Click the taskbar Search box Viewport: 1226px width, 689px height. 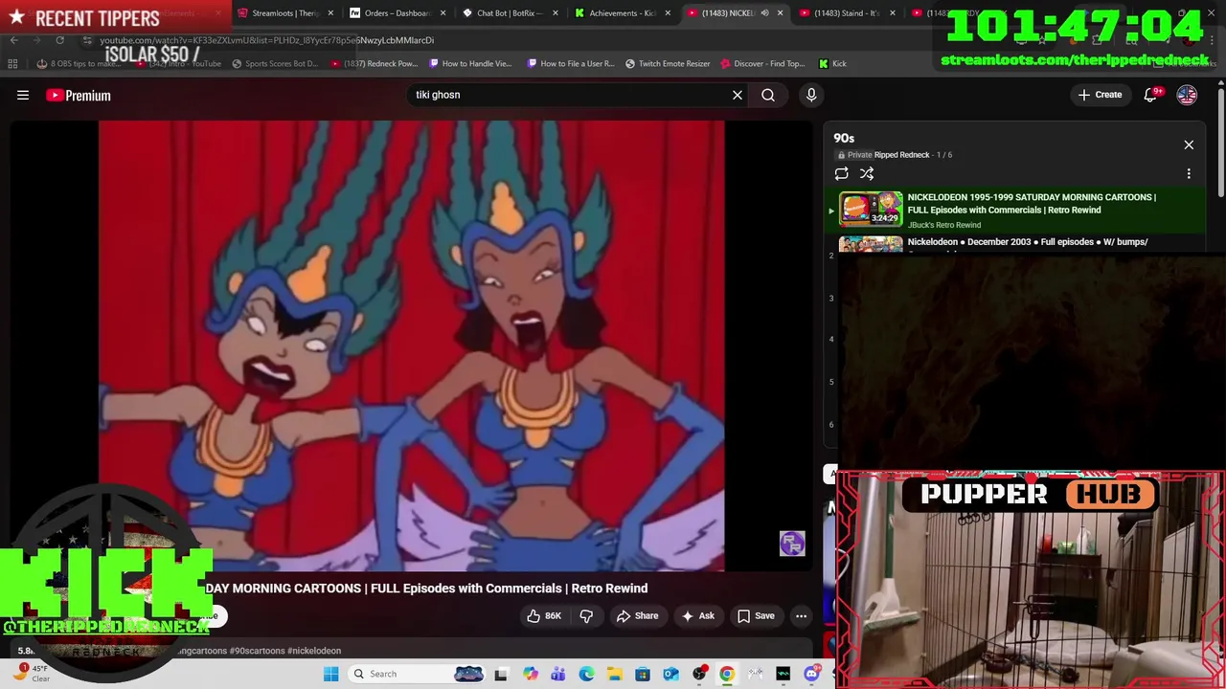417,674
